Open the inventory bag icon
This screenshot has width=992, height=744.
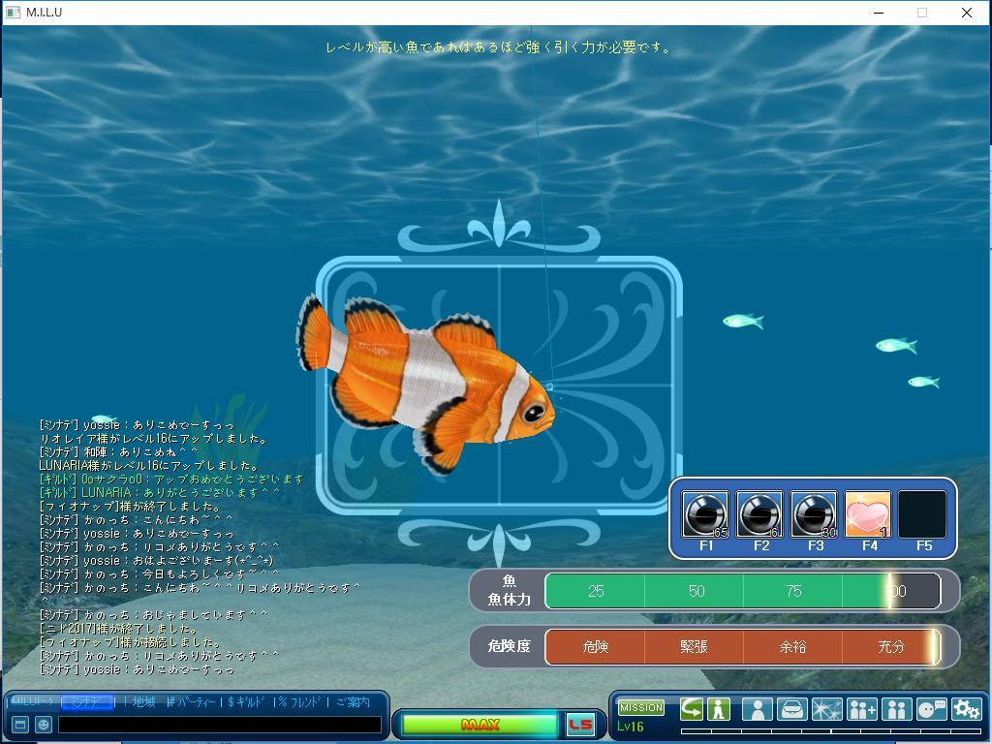[x=792, y=709]
